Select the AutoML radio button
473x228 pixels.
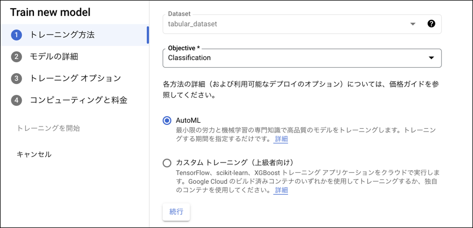click(x=167, y=120)
